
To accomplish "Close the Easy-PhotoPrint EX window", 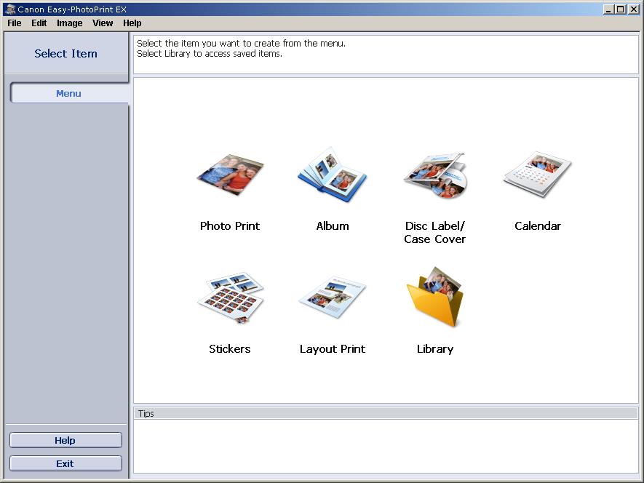I will pyautogui.click(x=633, y=9).
